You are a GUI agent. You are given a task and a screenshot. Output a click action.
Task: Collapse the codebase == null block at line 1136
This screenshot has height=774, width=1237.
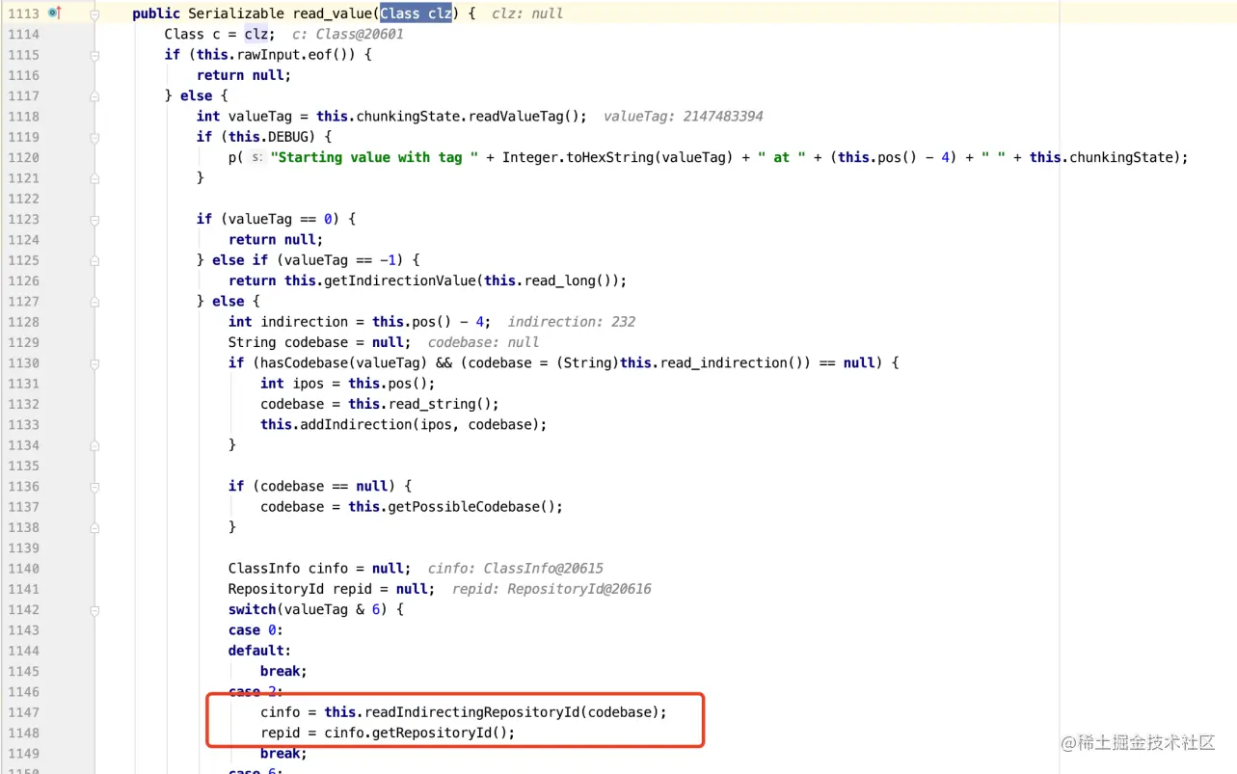tap(94, 487)
